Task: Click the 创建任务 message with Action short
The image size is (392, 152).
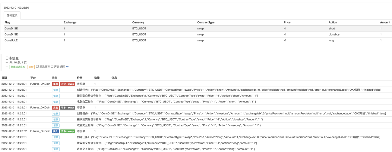Action: [229, 90]
